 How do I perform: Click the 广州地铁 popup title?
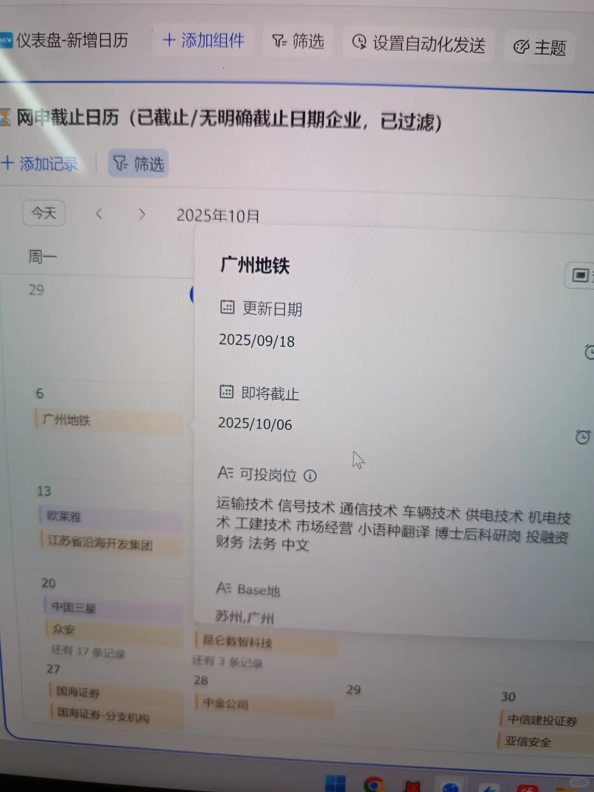255,266
